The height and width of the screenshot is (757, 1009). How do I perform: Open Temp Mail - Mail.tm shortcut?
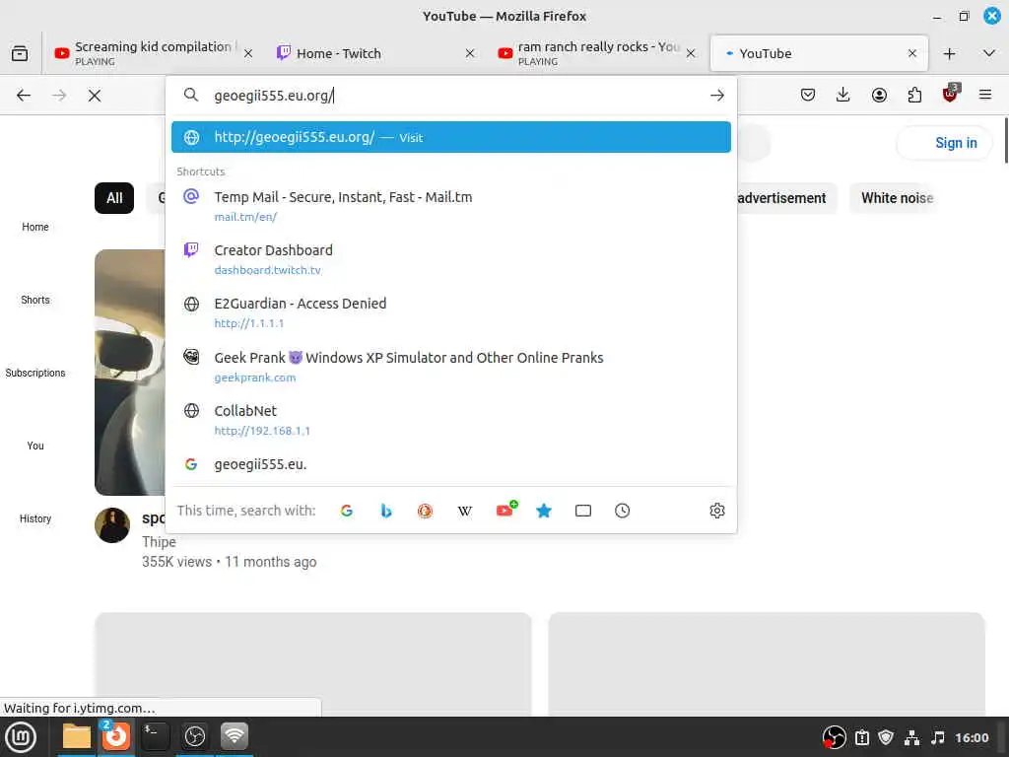pyautogui.click(x=451, y=206)
